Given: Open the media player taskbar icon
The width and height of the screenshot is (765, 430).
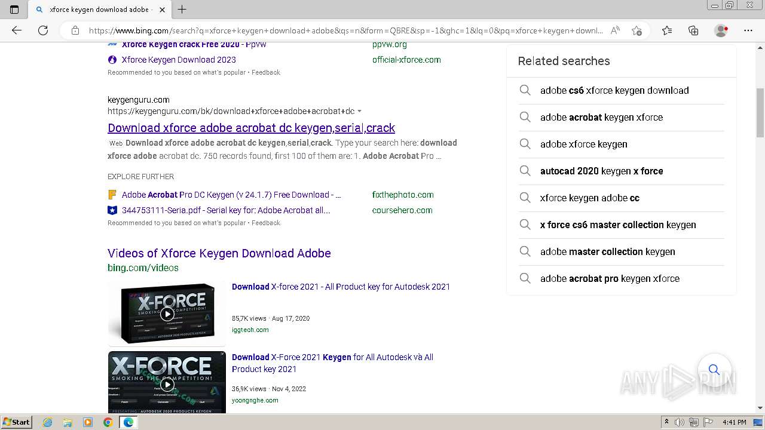Looking at the screenshot, I should (x=88, y=422).
